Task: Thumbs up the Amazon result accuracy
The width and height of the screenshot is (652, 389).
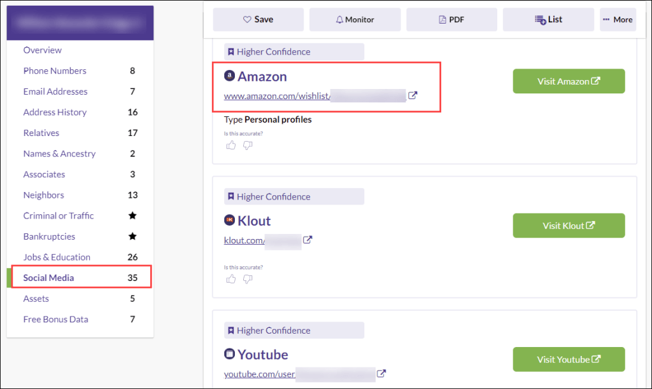Action: coord(230,146)
